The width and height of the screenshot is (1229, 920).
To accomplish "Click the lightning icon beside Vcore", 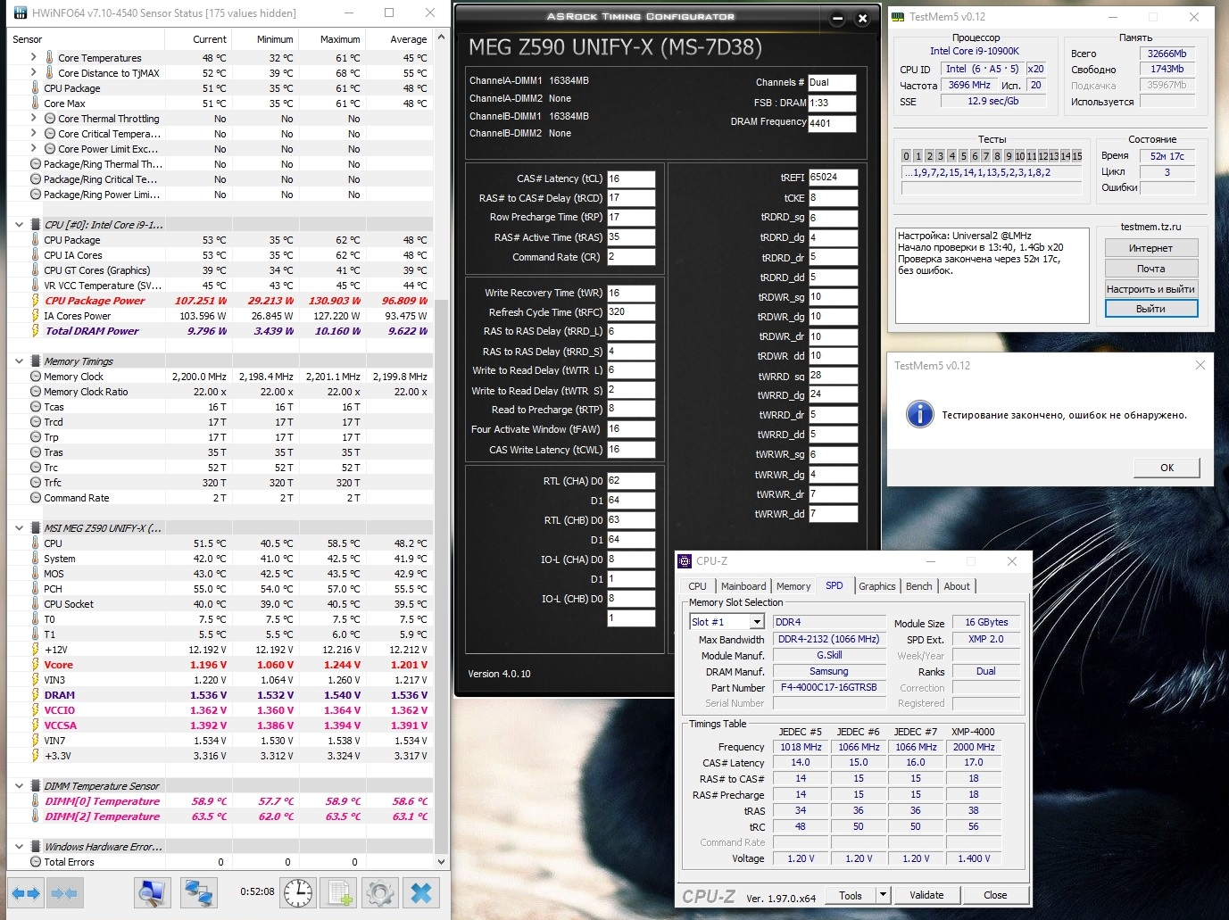I will pyautogui.click(x=36, y=665).
